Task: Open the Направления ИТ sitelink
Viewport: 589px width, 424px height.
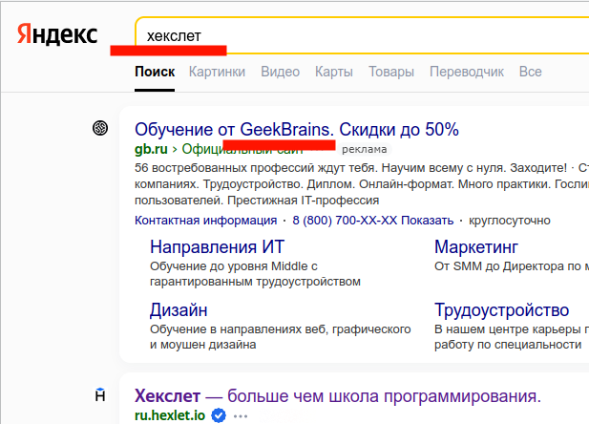Action: tap(217, 247)
